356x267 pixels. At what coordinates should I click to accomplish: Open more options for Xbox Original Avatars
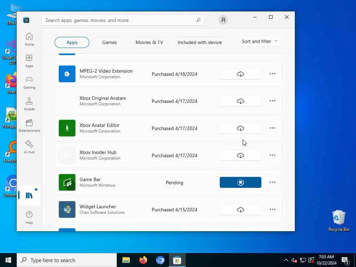tap(273, 101)
